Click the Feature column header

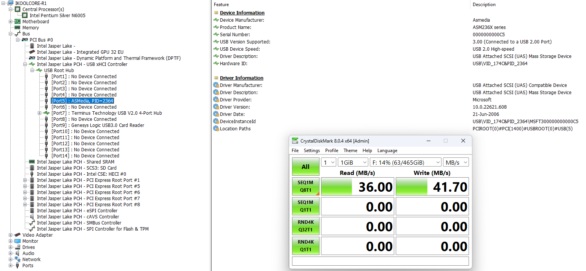(x=222, y=5)
